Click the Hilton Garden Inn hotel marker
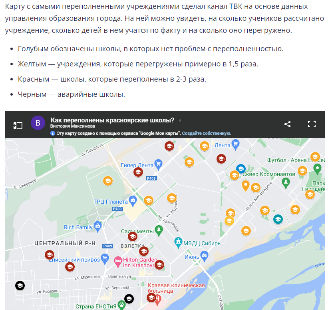Image resolution: width=328 pixels, height=310 pixels. (118, 262)
